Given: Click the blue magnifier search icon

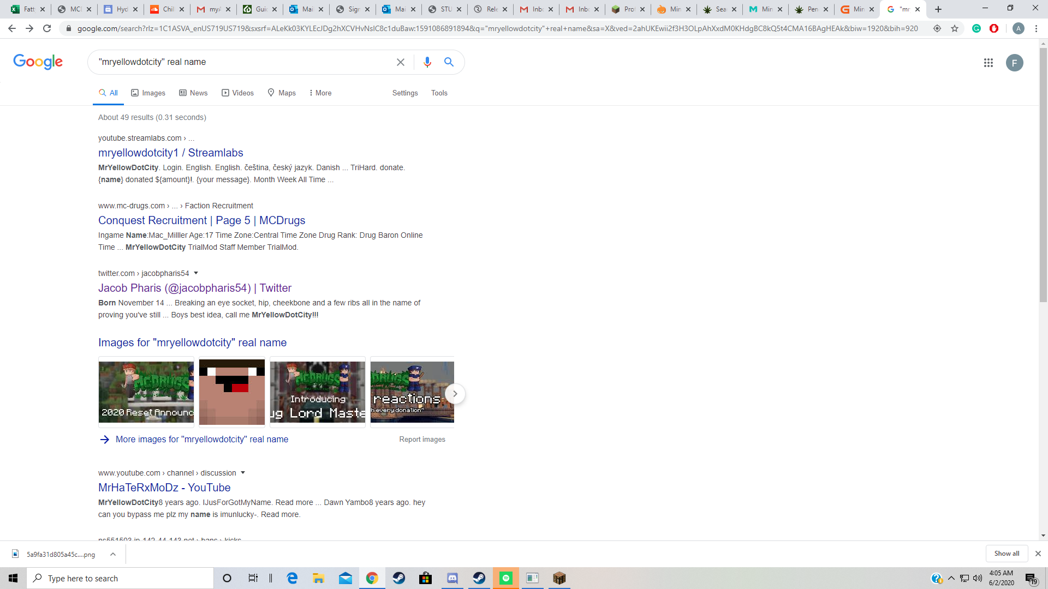Looking at the screenshot, I should 449,62.
